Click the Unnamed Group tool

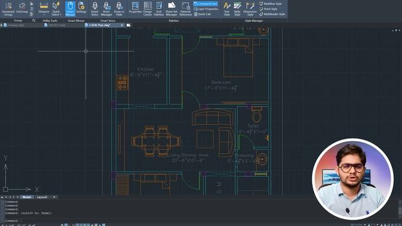tap(8, 9)
